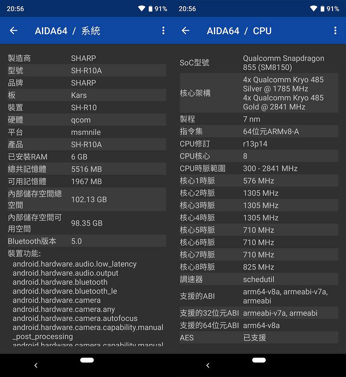
Task: Tap android.hardware.camera.autofocus entry
Action: (75, 318)
